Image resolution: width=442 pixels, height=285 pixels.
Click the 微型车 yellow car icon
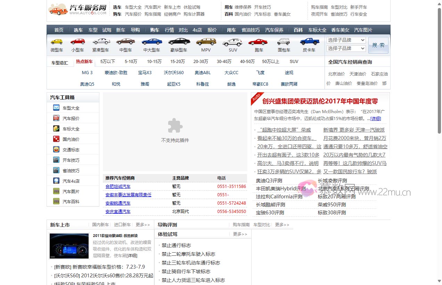(x=57, y=41)
